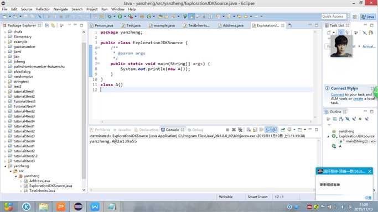Toggle Show Console on Standard Error change

coord(275,130)
